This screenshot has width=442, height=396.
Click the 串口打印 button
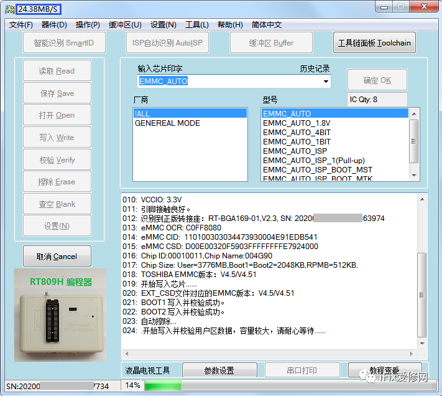302,370
